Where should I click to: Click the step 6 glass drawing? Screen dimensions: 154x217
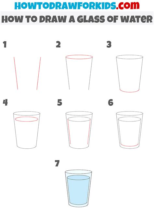[129, 130]
